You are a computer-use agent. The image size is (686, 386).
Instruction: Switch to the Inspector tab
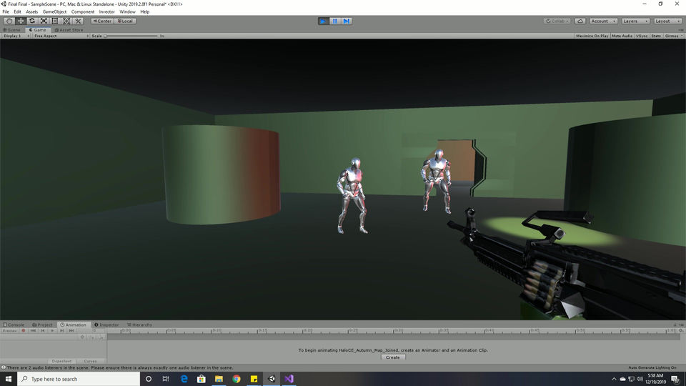(106, 325)
